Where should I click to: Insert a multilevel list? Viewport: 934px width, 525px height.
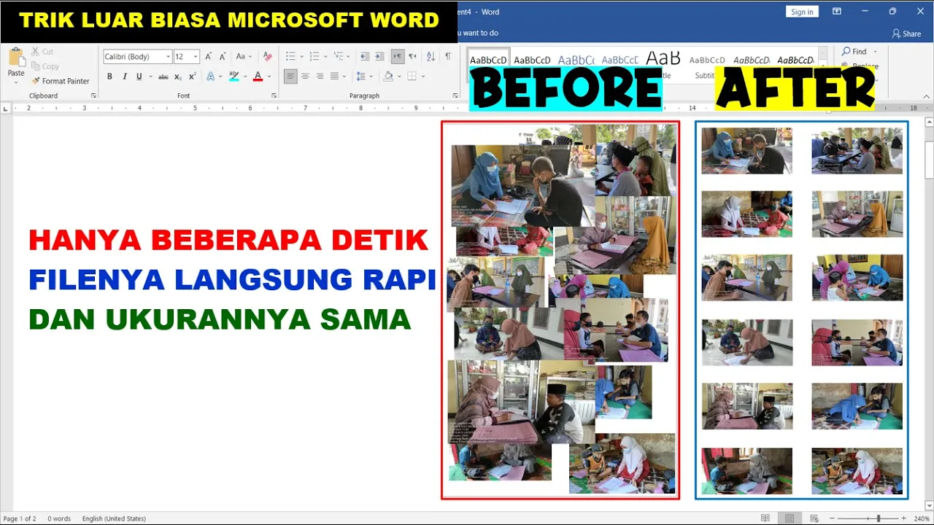(337, 56)
